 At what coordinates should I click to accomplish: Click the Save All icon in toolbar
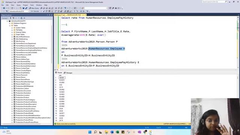[x=26, y=8]
